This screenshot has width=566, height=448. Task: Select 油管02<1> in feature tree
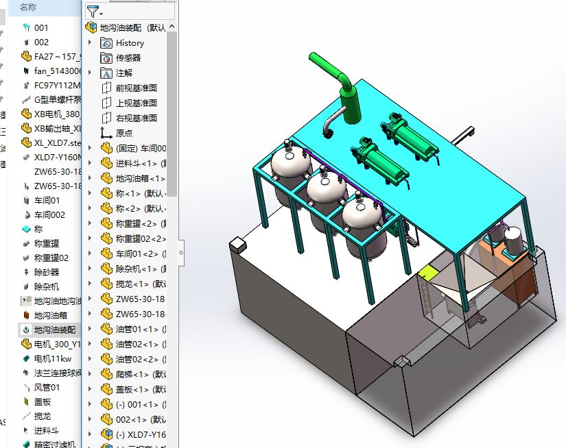pyautogui.click(x=141, y=344)
